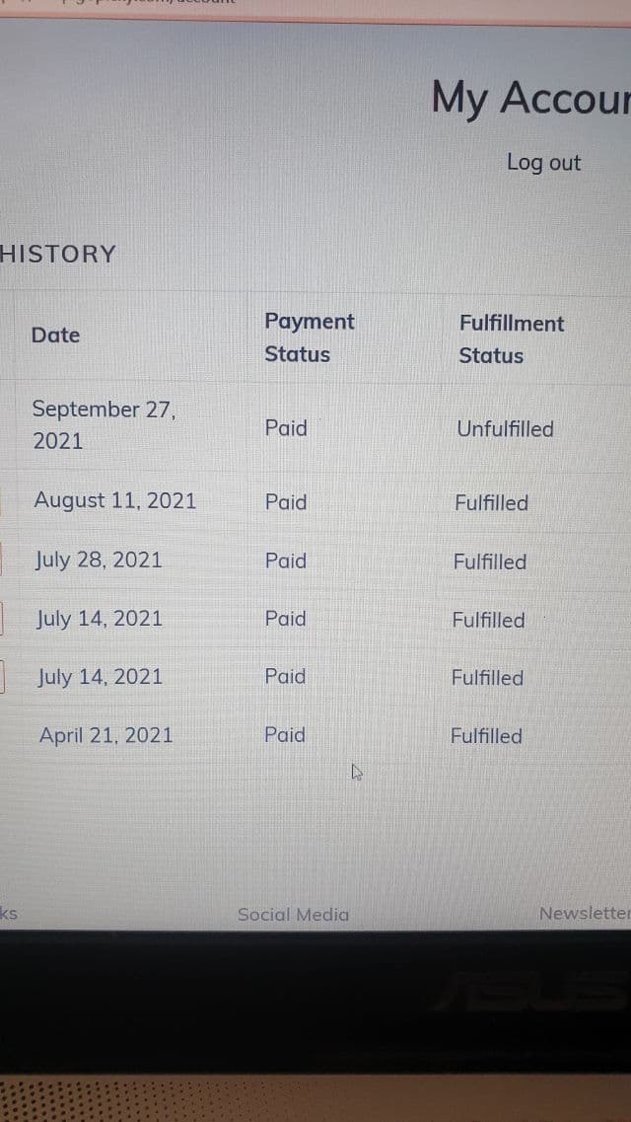The width and height of the screenshot is (631, 1122).
Task: Click the Log out link
Action: (x=543, y=163)
